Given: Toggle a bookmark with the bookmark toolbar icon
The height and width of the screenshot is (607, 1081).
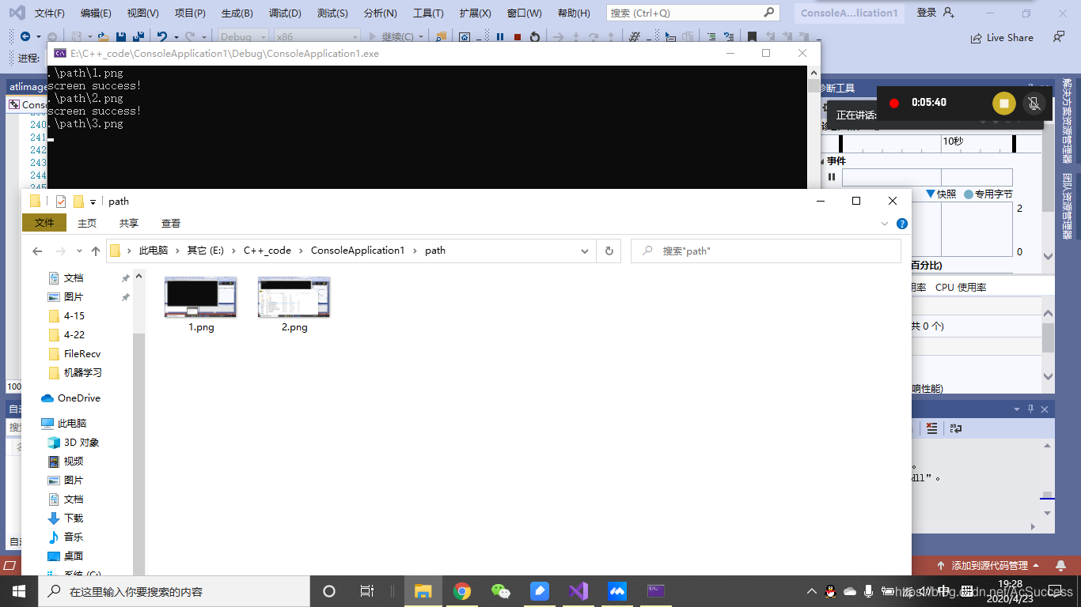Looking at the screenshot, I should (752, 36).
